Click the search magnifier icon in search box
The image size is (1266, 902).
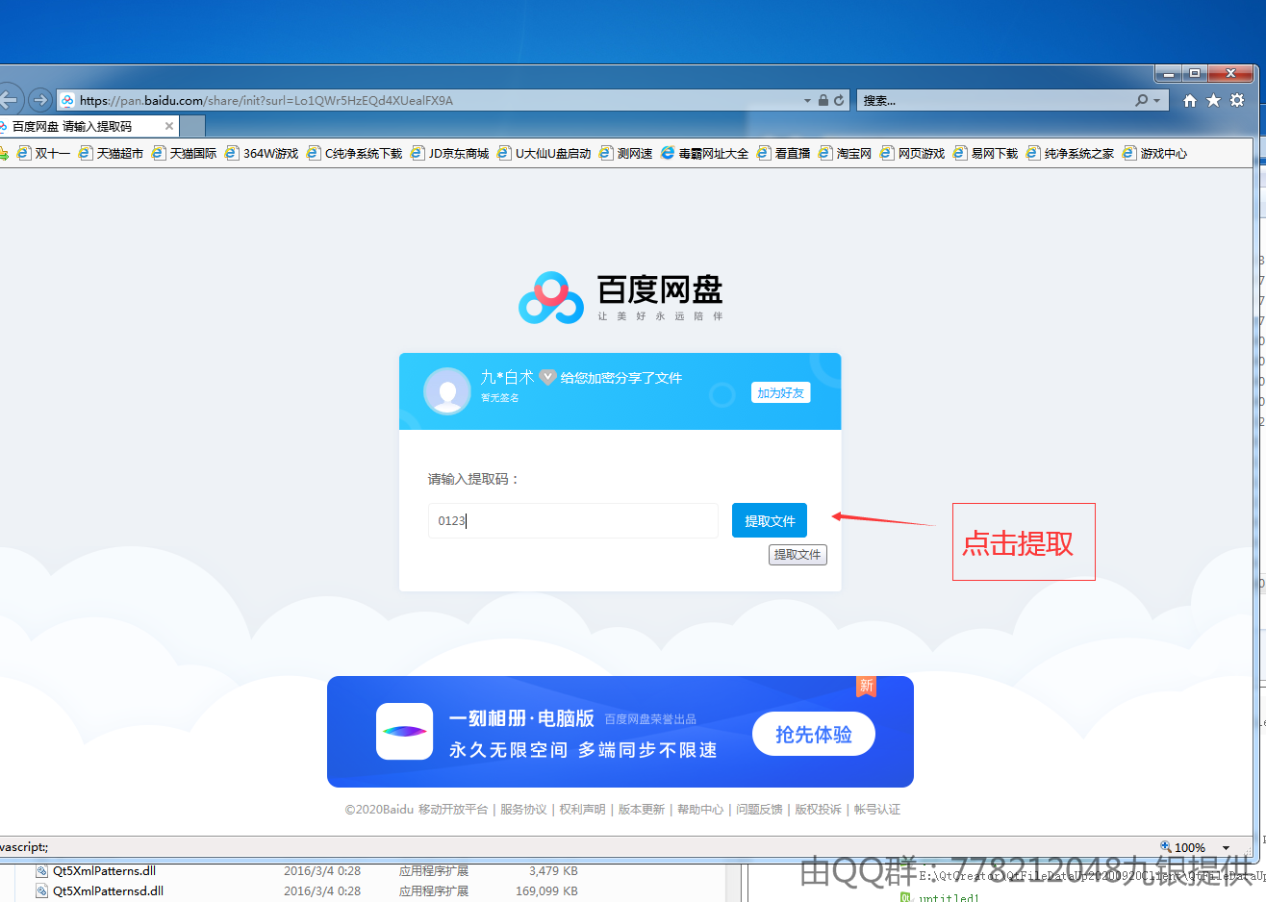point(1142,100)
